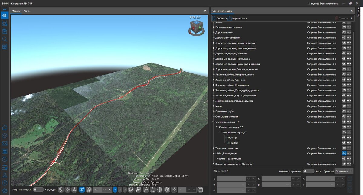Go to the home icon in left sidebar

(x=5, y=128)
